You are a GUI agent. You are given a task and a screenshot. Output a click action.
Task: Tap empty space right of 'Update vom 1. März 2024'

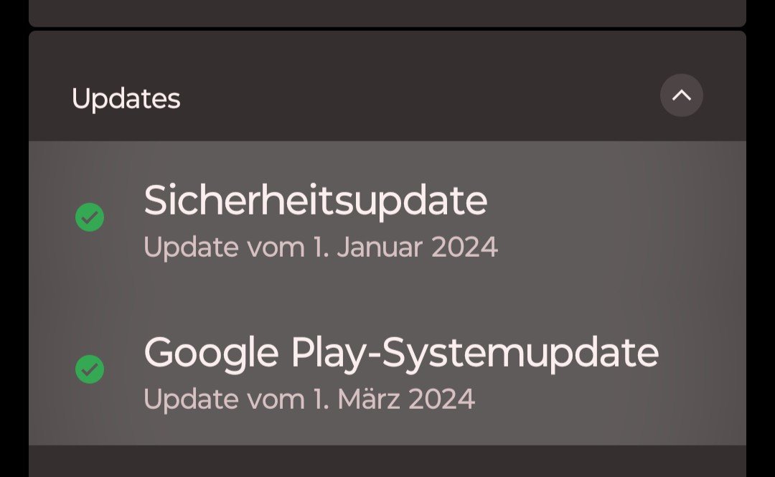[608, 398]
